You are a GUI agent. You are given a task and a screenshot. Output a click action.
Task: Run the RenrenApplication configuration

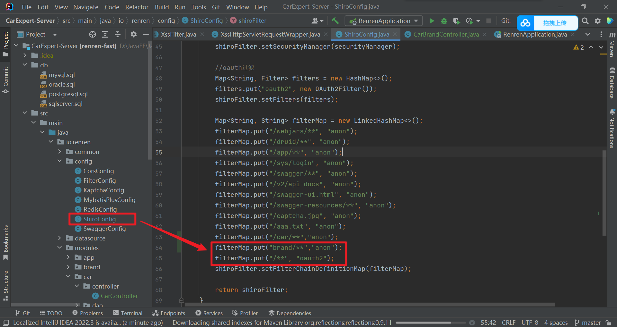click(432, 21)
